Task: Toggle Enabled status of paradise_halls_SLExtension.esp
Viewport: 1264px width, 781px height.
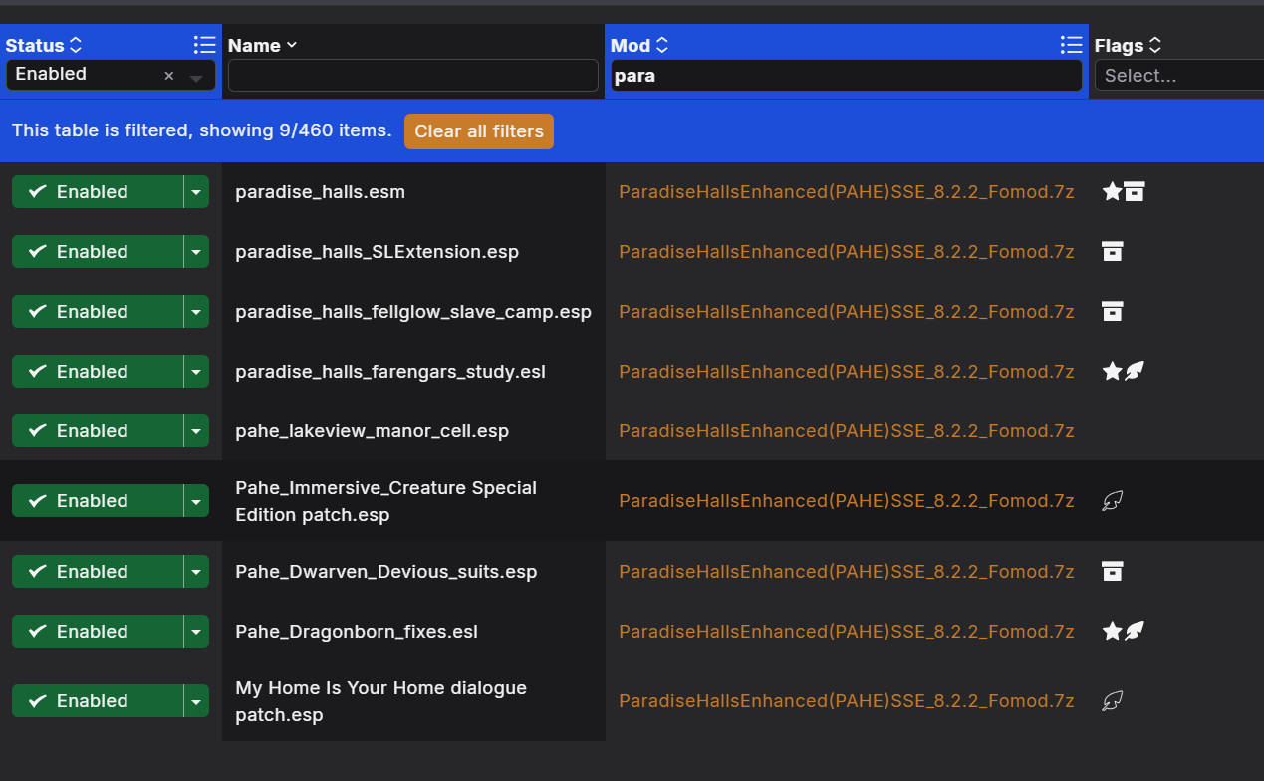Action: click(97, 252)
